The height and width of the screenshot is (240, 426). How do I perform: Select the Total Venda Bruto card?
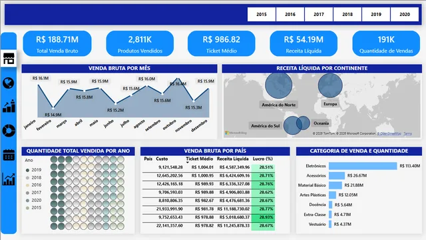point(57,43)
